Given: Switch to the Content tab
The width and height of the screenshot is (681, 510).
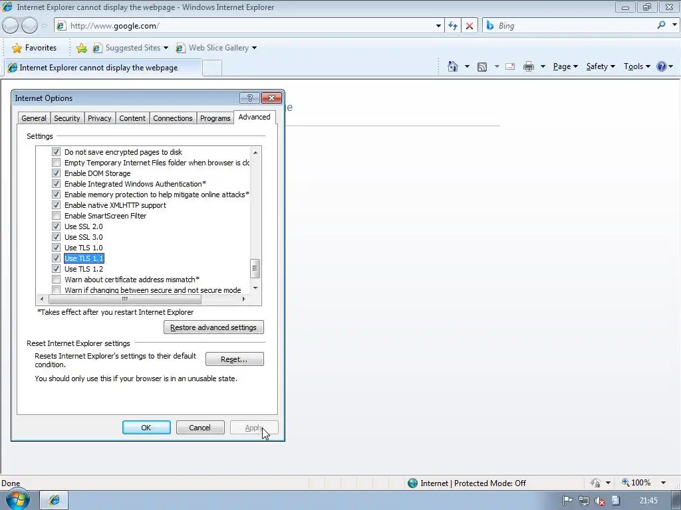Looking at the screenshot, I should (x=132, y=118).
